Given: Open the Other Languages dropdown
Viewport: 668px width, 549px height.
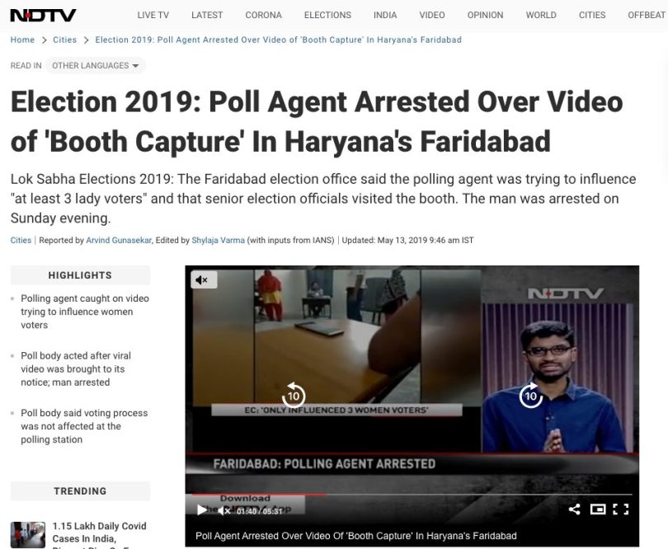Looking at the screenshot, I should click(x=96, y=66).
